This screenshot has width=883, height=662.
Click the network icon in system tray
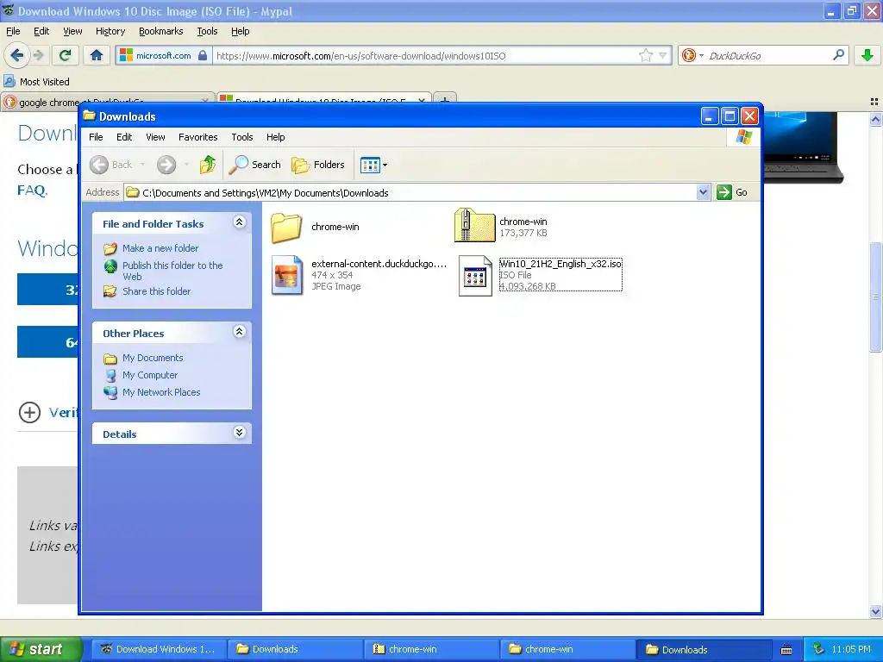818,649
